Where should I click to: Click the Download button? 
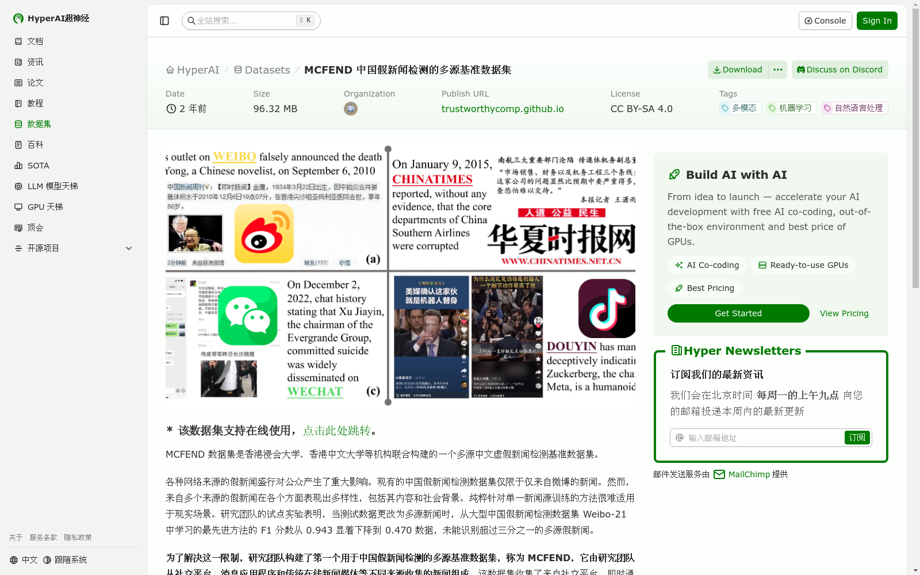tap(738, 70)
